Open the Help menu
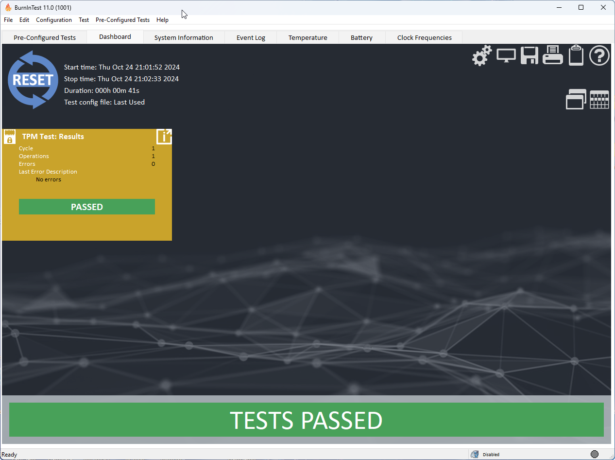This screenshot has width=615, height=460. click(162, 20)
